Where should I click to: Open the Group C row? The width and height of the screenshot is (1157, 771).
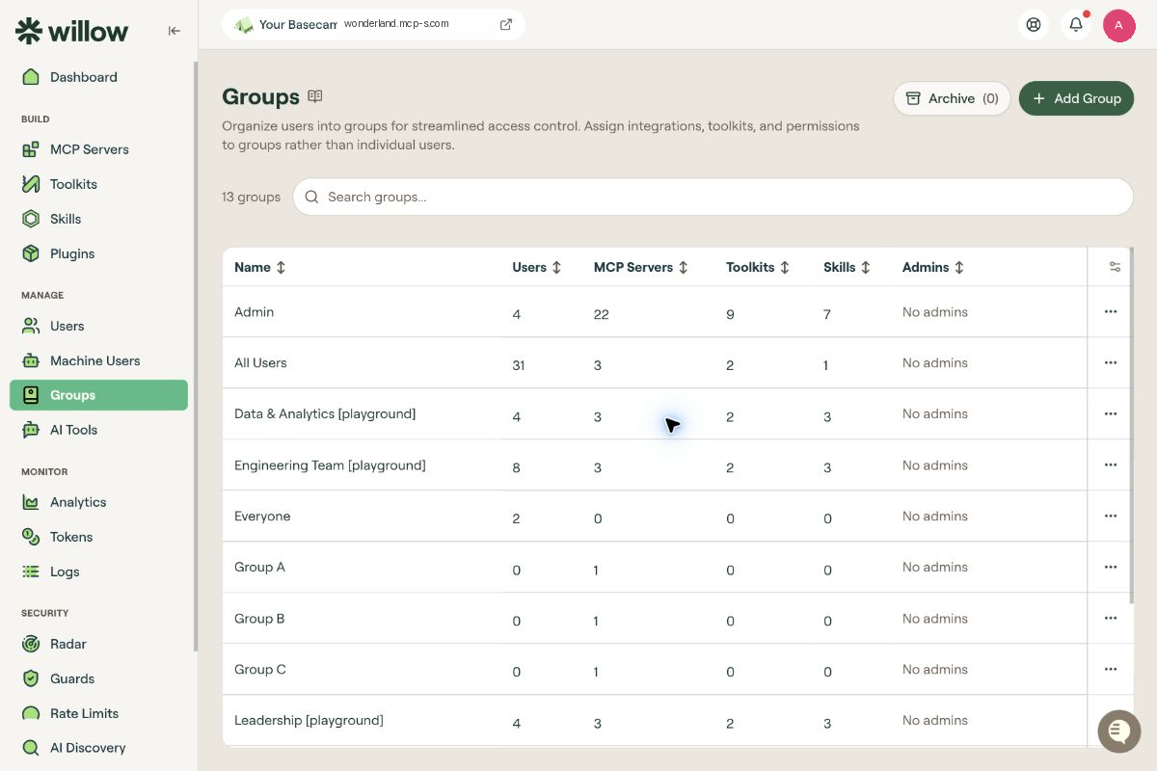(x=655, y=669)
